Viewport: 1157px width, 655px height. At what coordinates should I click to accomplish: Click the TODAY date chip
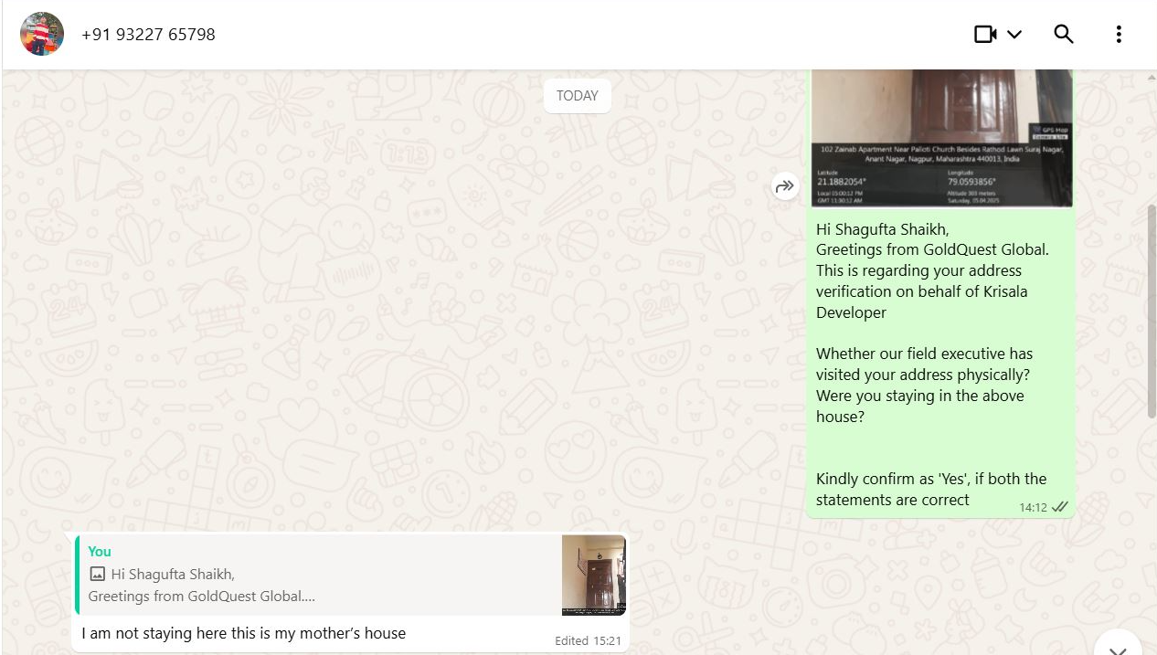pyautogui.click(x=577, y=96)
